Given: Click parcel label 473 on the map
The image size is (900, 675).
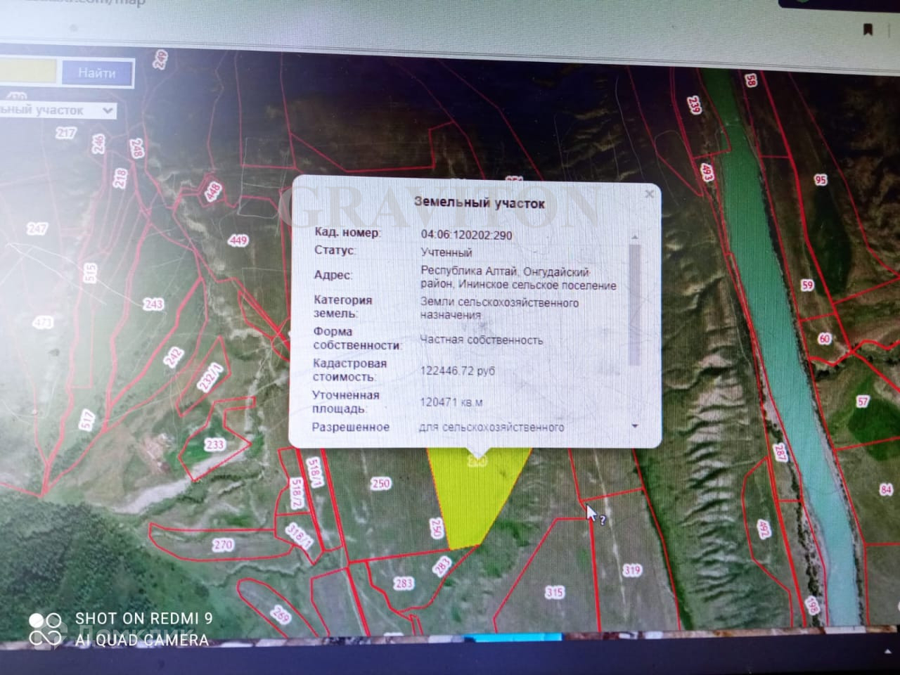Looking at the screenshot, I should tap(43, 323).
